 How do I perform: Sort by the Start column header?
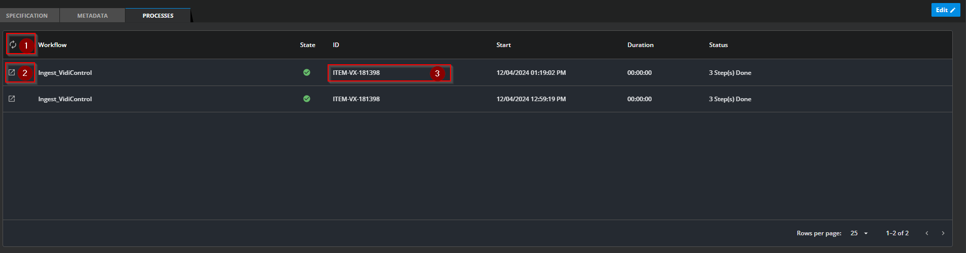pos(503,45)
